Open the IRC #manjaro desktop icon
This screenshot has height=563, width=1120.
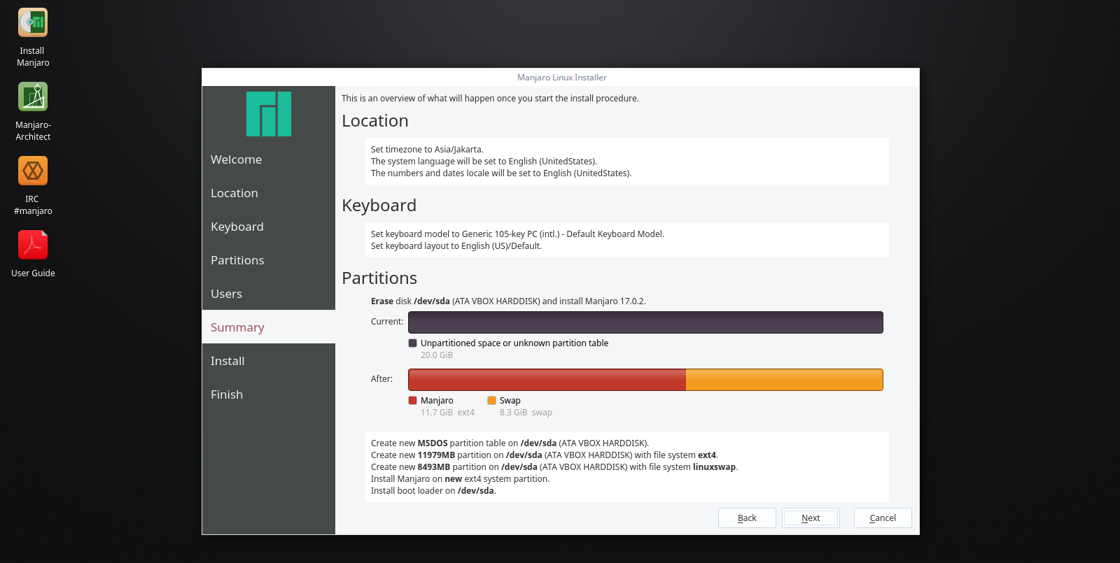[33, 186]
